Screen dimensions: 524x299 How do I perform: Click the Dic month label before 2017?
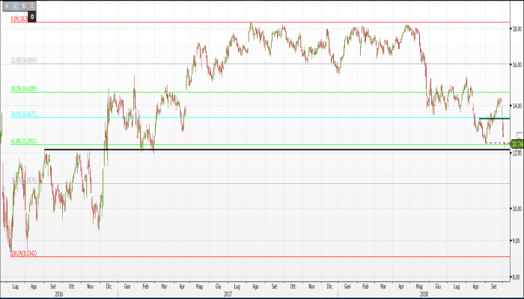tap(109, 286)
